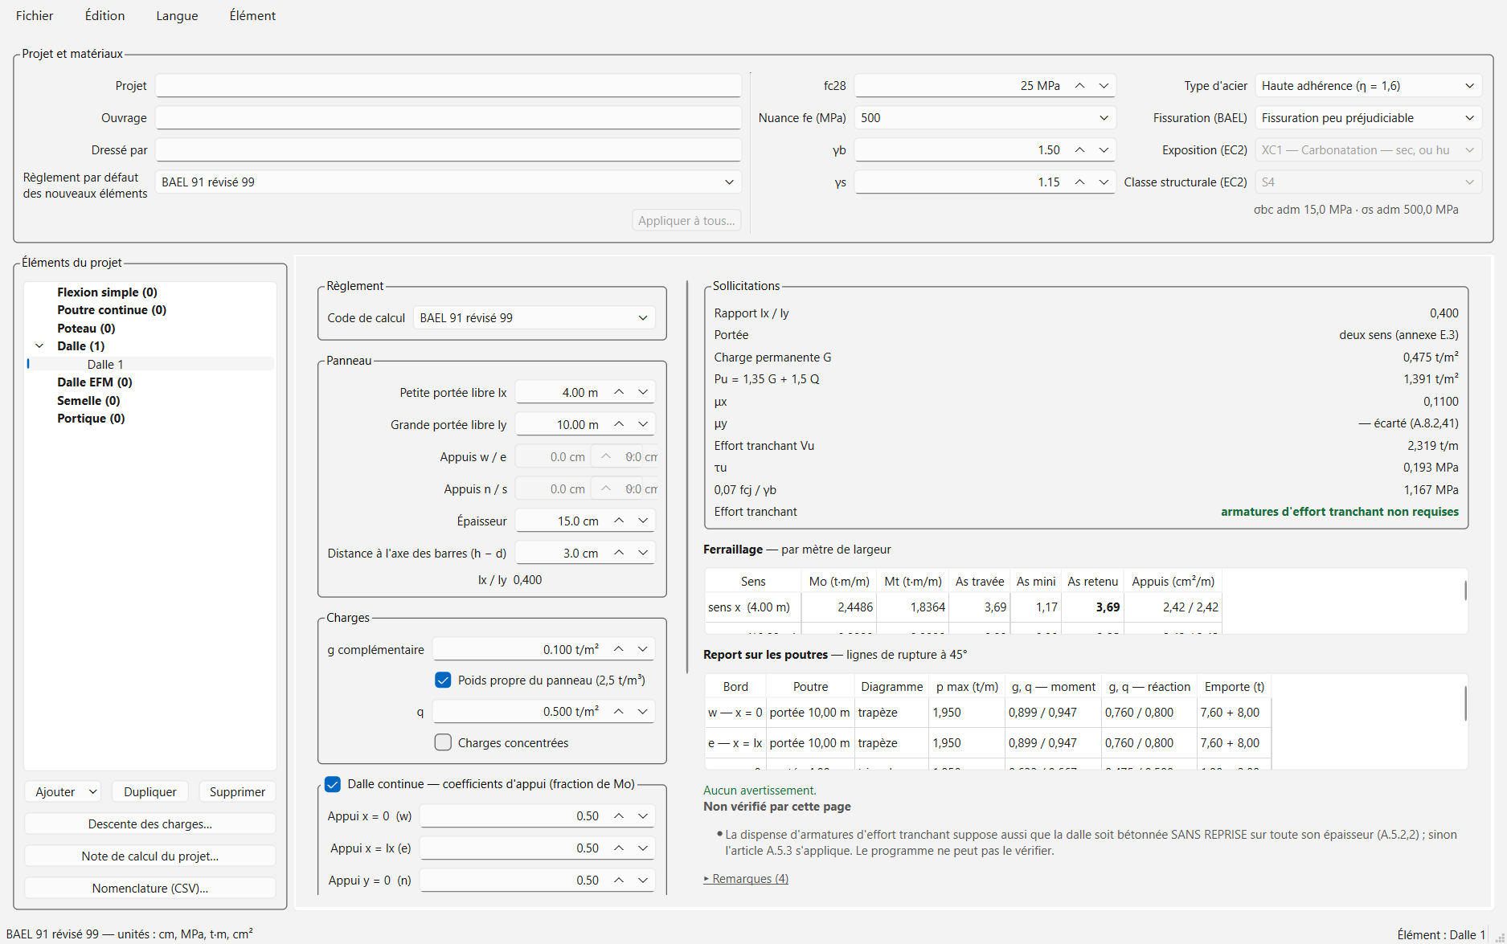Increase Appui y = 0 (n) coefficient
1507x944 pixels.
coord(619,881)
